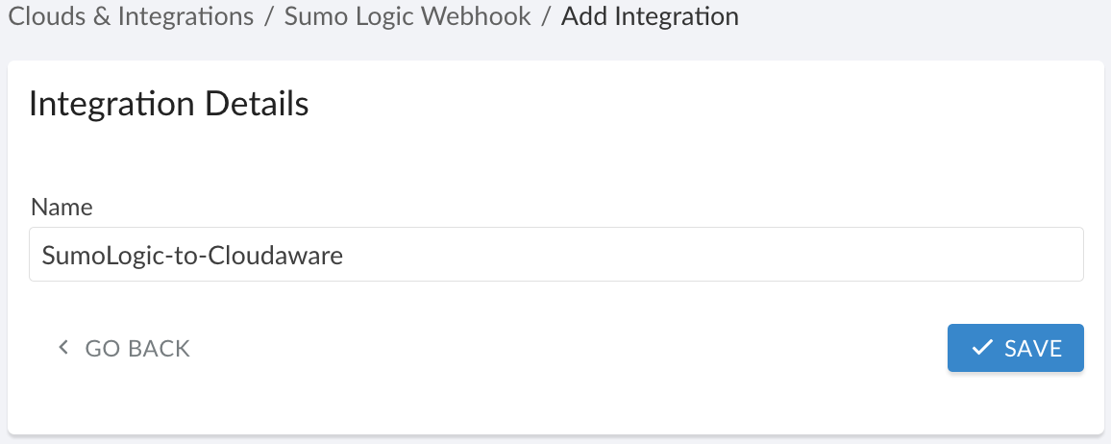Select the Add Integration breadcrumb item
The image size is (1111, 444).
(650, 17)
